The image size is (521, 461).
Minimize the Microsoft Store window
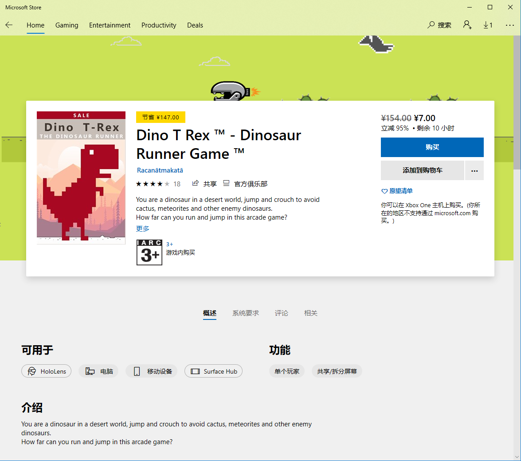pyautogui.click(x=470, y=7)
